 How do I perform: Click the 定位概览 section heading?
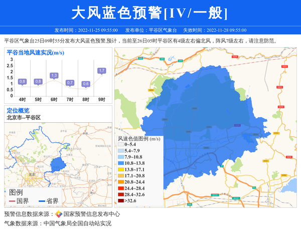coord(18,110)
